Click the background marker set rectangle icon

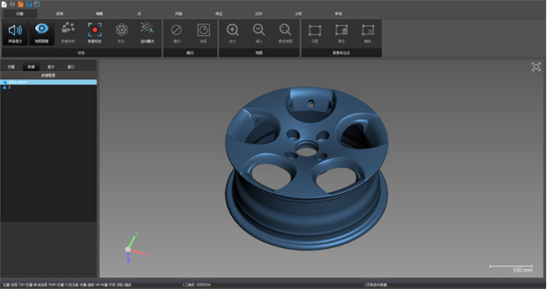tap(315, 30)
